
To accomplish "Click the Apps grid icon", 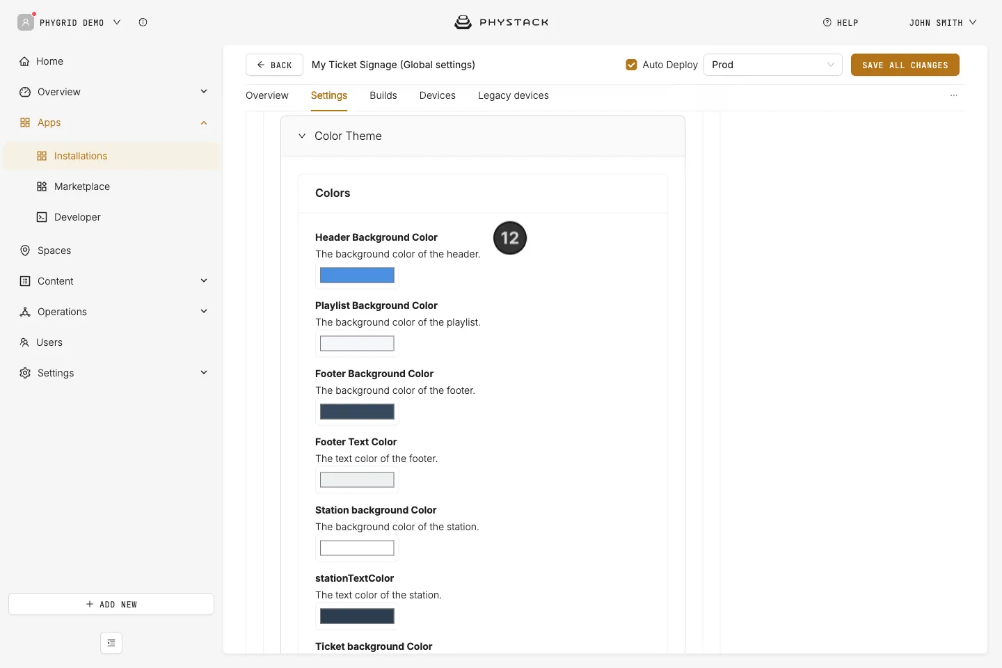I will 25,122.
